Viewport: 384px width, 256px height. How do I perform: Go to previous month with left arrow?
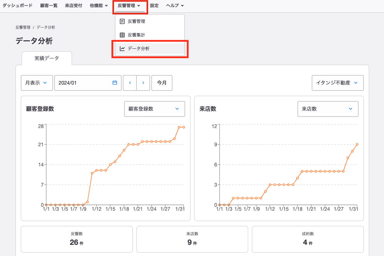(x=130, y=83)
